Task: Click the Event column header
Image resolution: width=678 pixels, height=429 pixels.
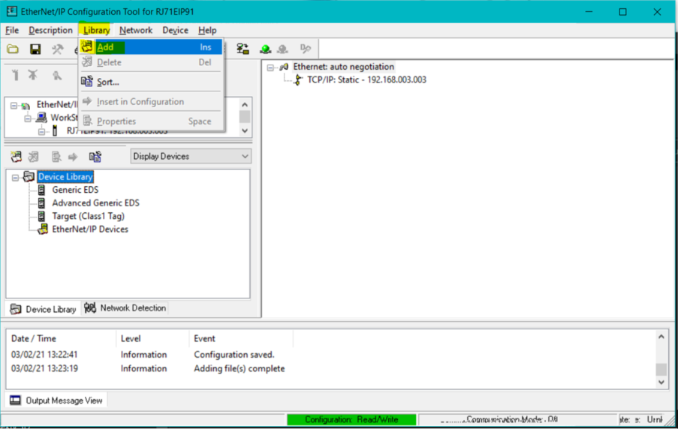Action: coord(241,338)
